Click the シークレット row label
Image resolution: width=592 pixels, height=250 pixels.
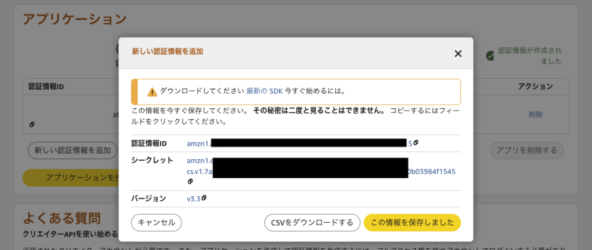[152, 160]
